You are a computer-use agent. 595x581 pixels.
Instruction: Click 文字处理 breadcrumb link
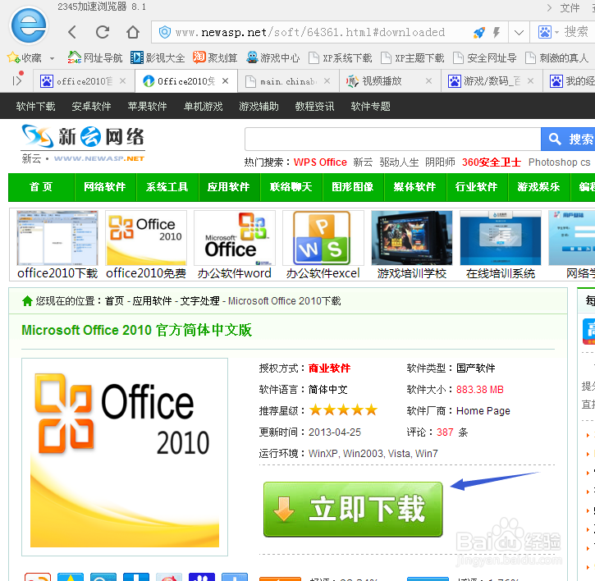pyautogui.click(x=199, y=301)
